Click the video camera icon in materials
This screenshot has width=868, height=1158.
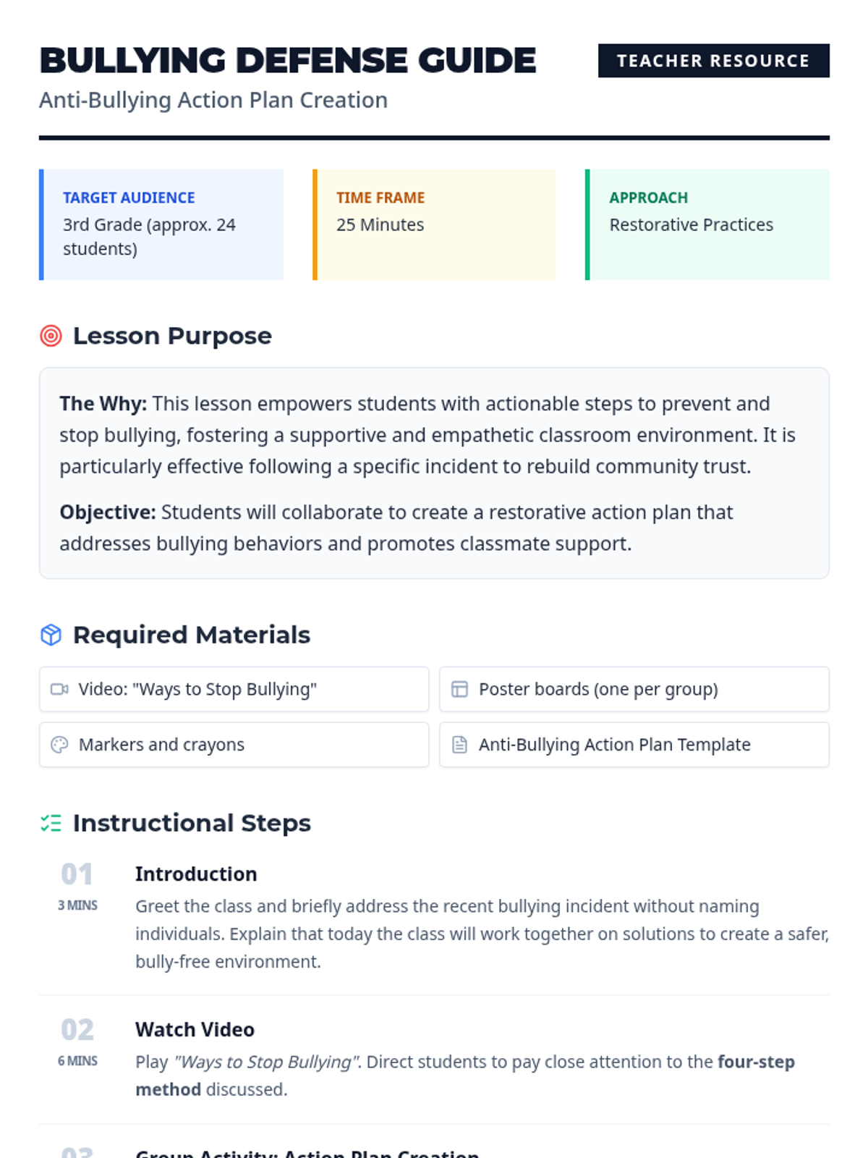pos(59,689)
